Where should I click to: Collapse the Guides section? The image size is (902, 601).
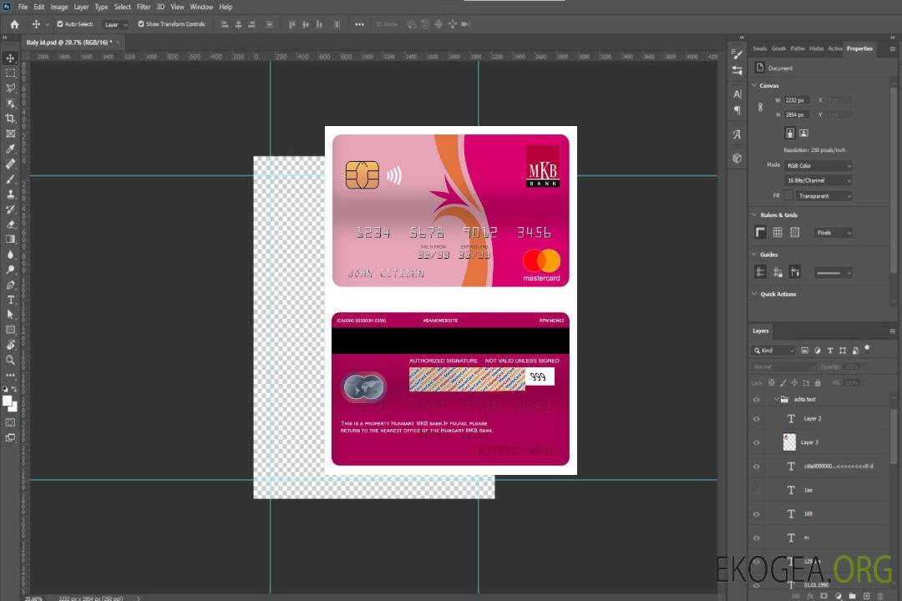pos(754,255)
